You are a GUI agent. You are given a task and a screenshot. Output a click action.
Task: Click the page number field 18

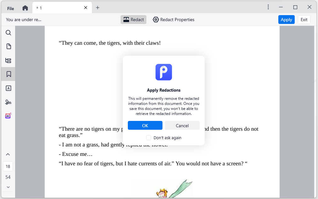tap(8, 167)
